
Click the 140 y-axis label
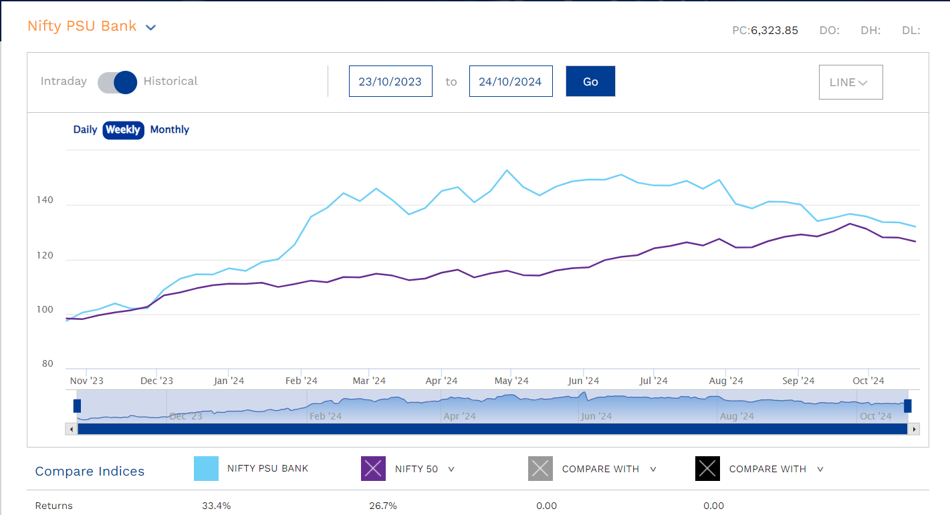coord(45,201)
